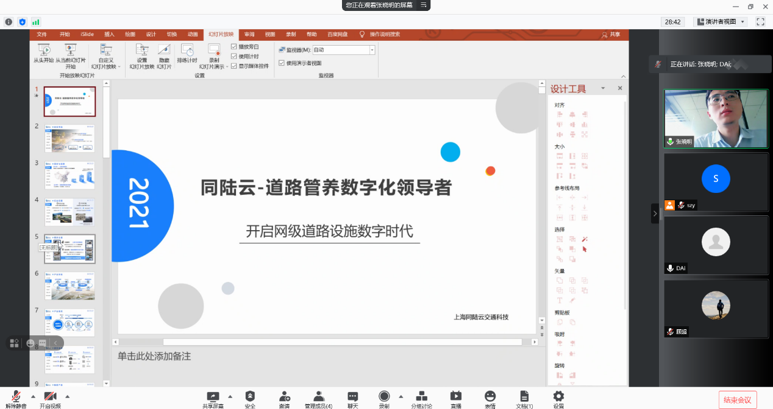Click the magic wand icon under 选择
Screen dimensions: 773x409
point(585,239)
